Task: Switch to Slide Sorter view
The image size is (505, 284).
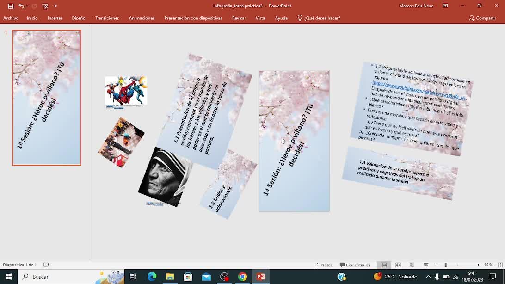Action: pos(398,265)
